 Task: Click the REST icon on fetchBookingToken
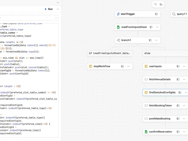pos(146,105)
